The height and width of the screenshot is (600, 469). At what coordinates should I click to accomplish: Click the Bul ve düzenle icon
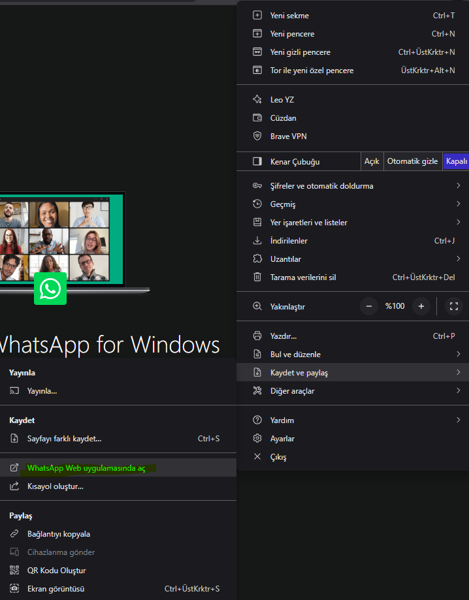pyautogui.click(x=257, y=354)
